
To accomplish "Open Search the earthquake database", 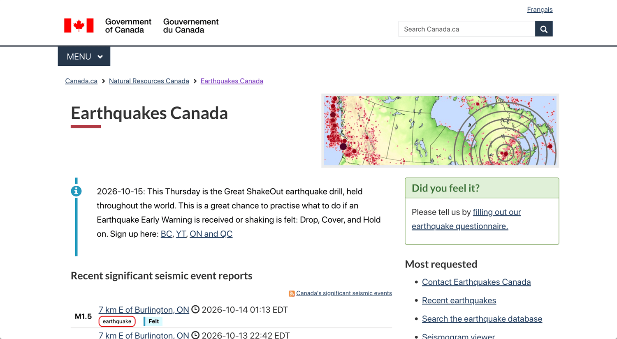I will tap(482, 319).
